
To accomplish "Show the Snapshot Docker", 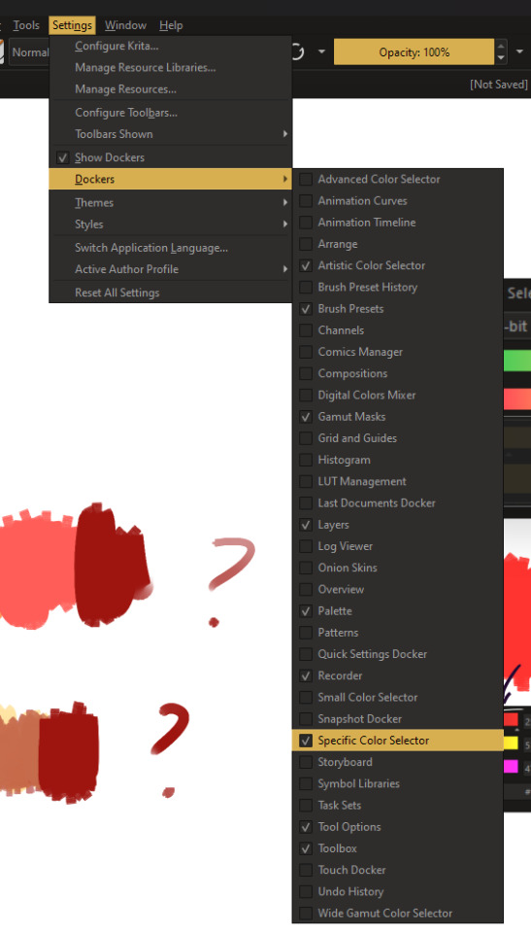I will (397, 719).
